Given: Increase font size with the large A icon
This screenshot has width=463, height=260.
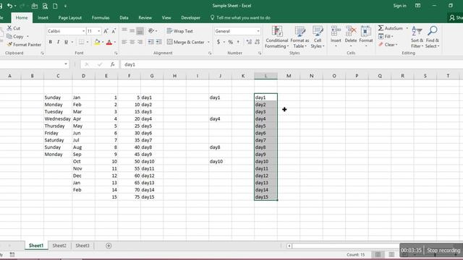Looking at the screenshot, I should pyautogui.click(x=106, y=31).
